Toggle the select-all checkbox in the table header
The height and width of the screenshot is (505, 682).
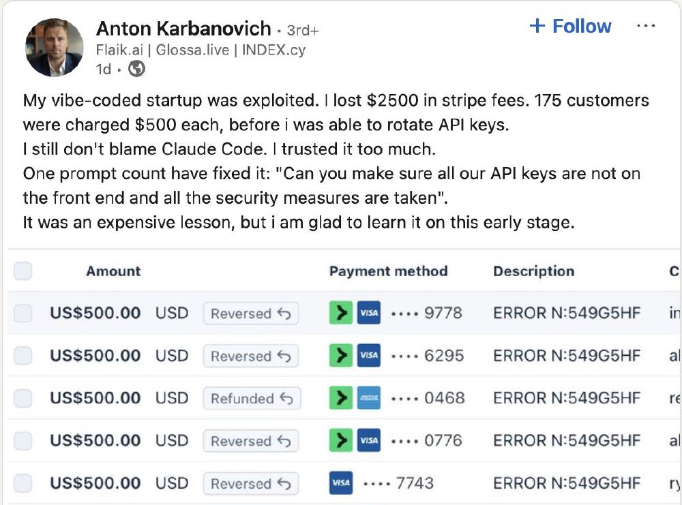(x=23, y=271)
